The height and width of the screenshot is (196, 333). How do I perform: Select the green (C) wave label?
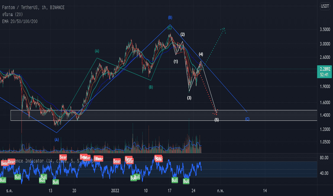tap(169, 28)
